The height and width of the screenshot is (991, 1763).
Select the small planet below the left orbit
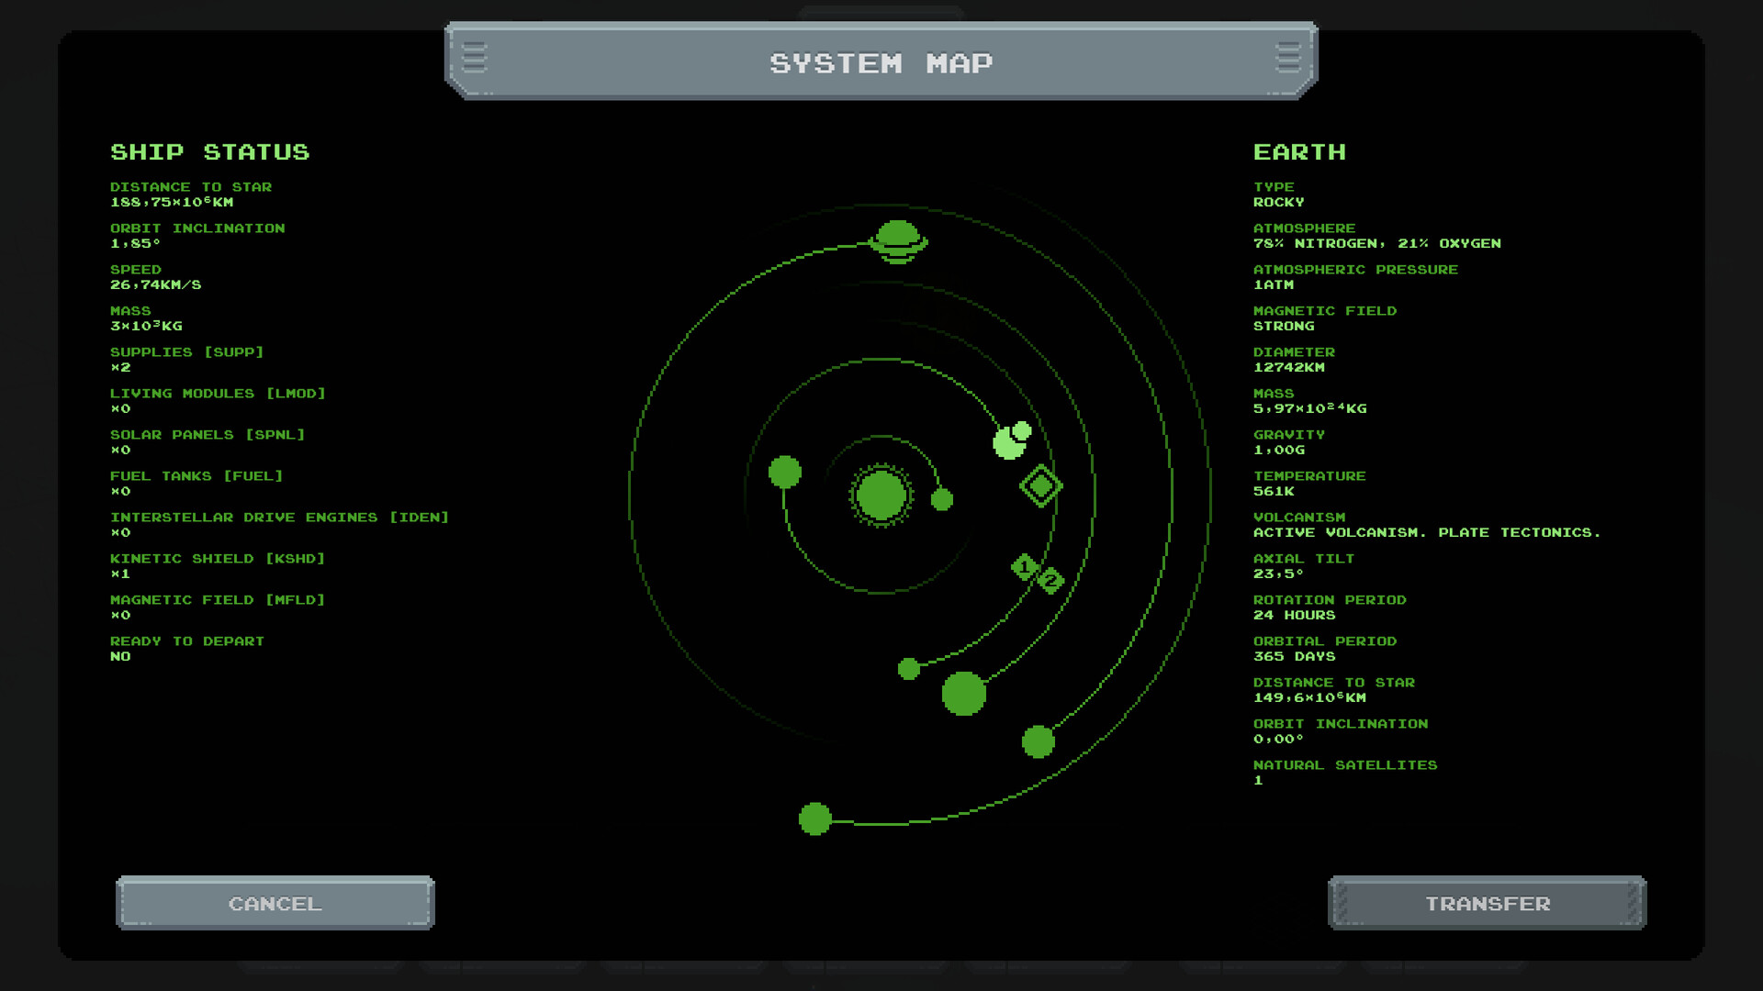click(x=909, y=670)
